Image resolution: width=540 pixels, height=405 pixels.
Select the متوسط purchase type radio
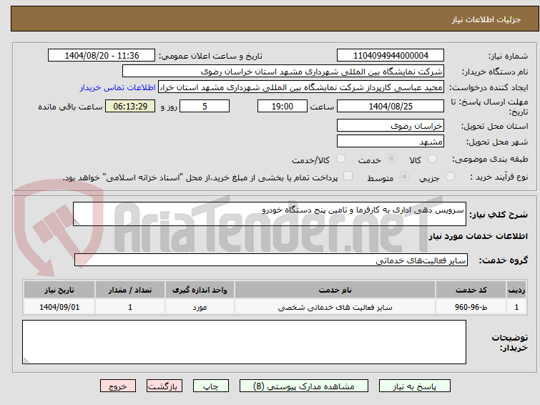404,177
